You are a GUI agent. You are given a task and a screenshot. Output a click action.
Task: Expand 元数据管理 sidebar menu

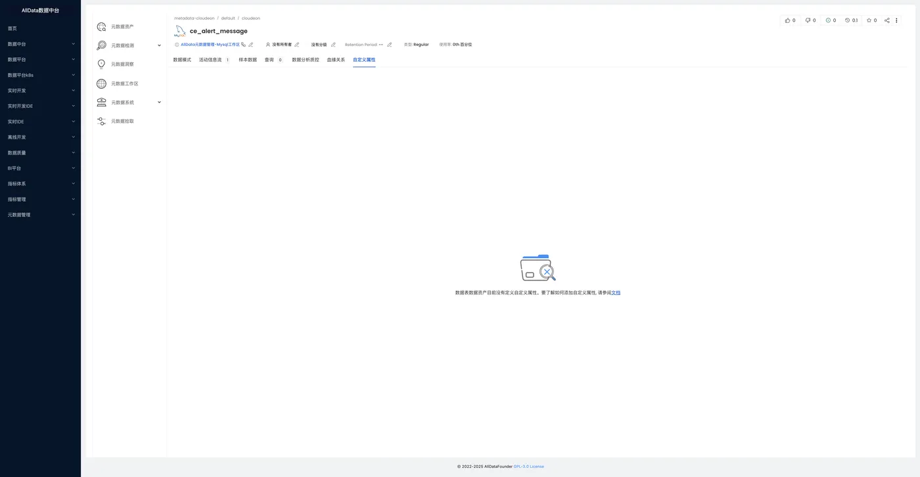(40, 215)
